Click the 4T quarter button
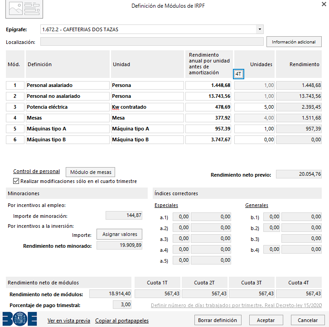Image resolution: width=329 pixels, height=327 pixels. point(238,74)
